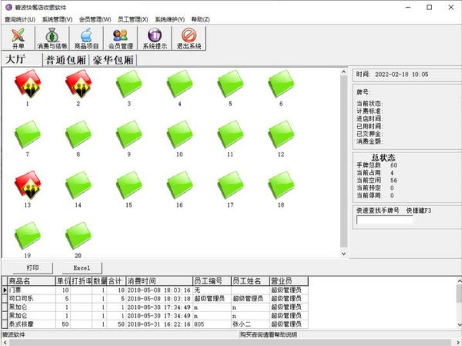Click the 合计 column header
The width and height of the screenshot is (462, 346).
point(116,281)
